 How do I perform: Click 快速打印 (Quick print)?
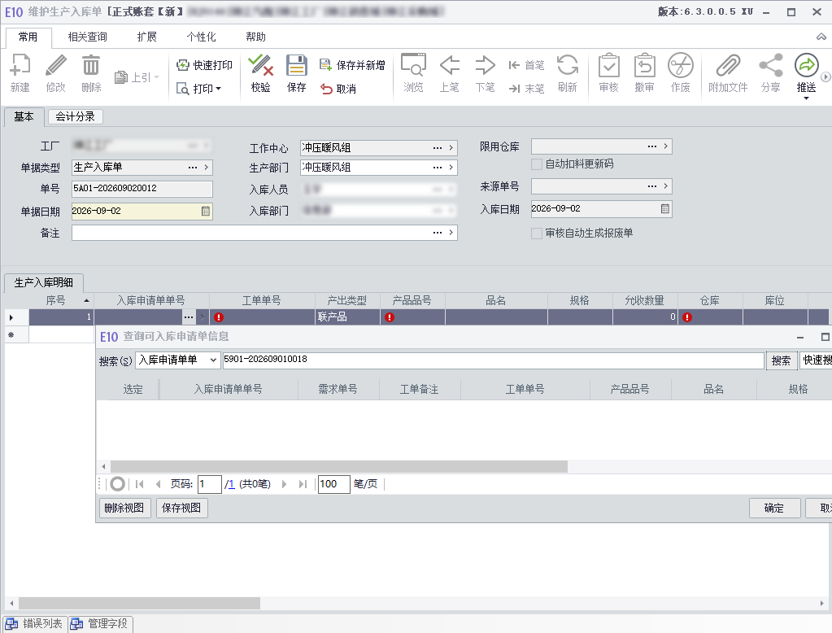tap(204, 65)
